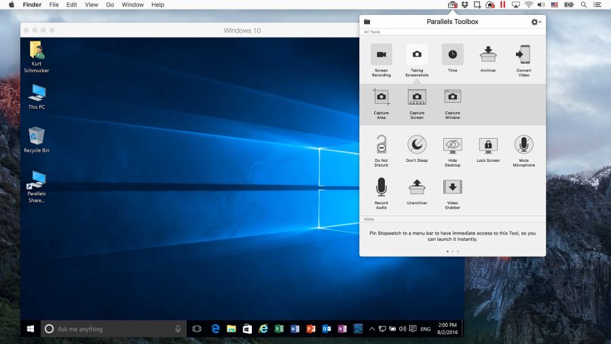Image resolution: width=611 pixels, height=344 pixels.
Task: Open the Edit menu
Action: [72, 5]
